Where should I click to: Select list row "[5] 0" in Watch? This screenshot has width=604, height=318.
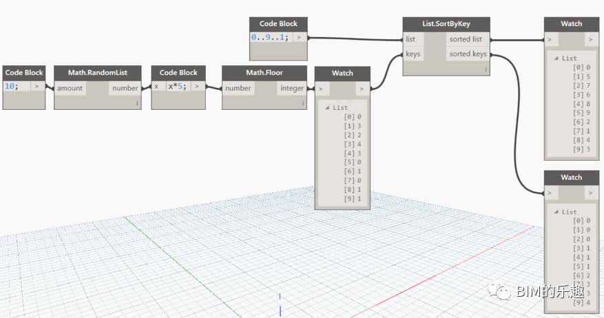coord(353,162)
